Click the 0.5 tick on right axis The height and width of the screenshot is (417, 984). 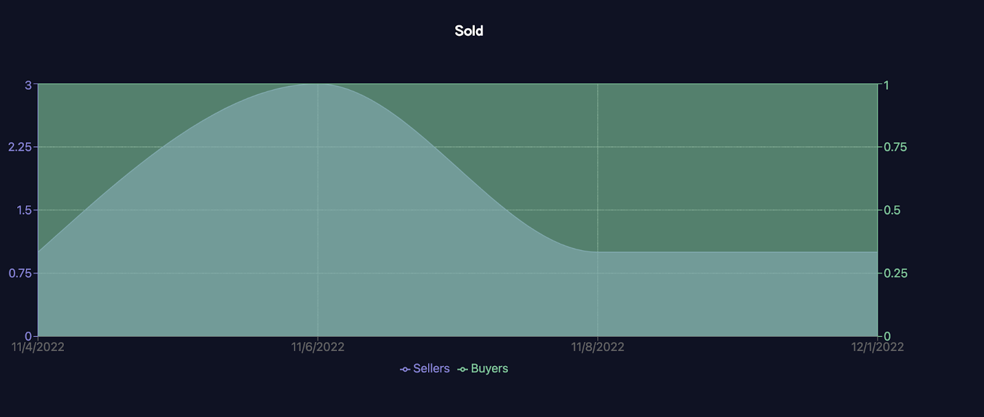click(x=892, y=210)
